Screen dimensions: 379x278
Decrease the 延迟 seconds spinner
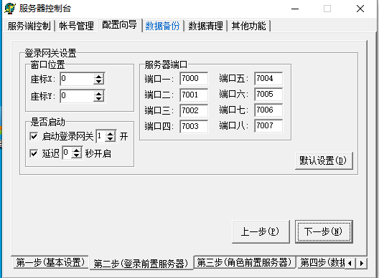76,155
